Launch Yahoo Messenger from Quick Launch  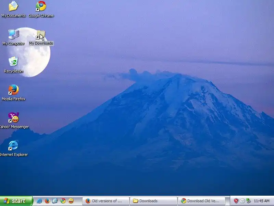click(71, 201)
